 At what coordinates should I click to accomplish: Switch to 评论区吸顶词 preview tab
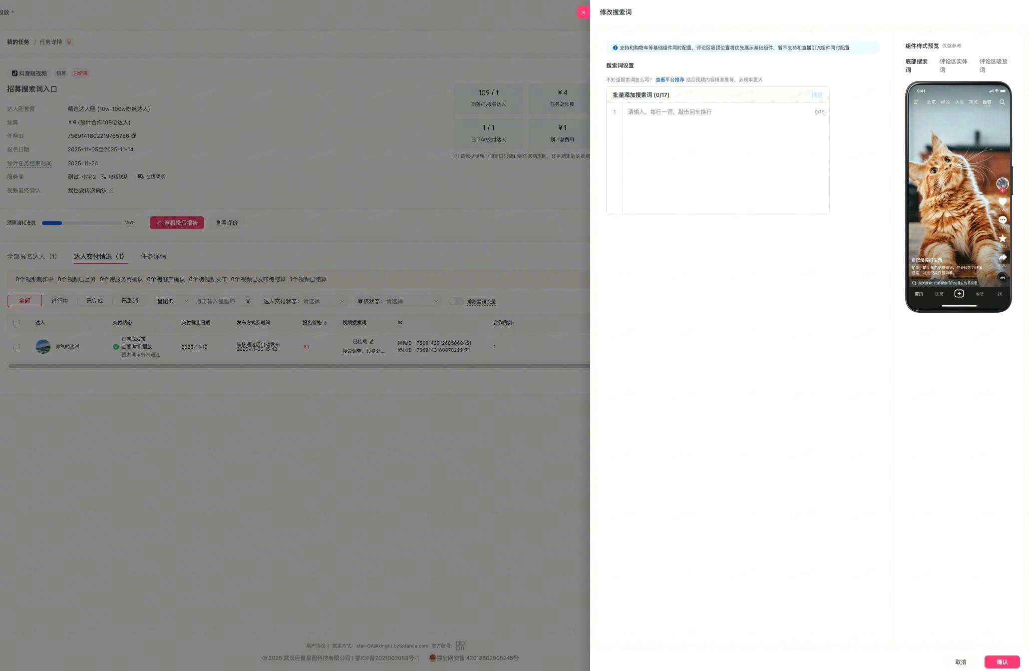coord(993,65)
